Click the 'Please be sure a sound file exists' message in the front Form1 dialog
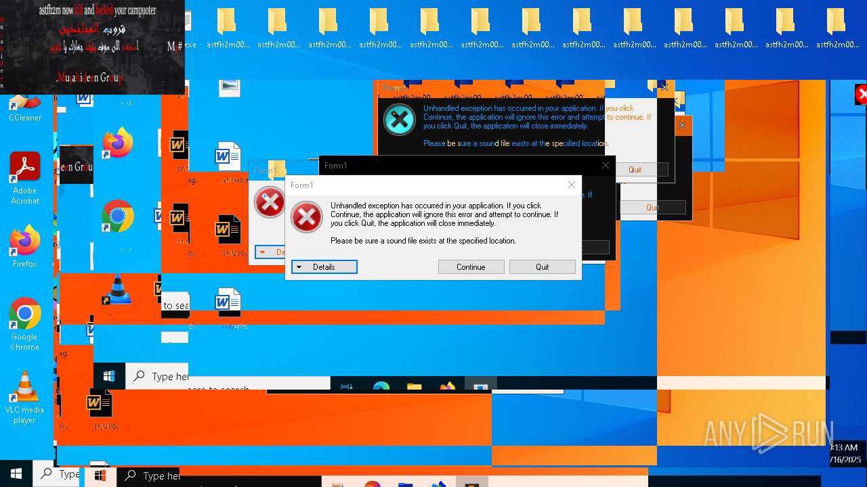The width and height of the screenshot is (867, 487). (423, 241)
